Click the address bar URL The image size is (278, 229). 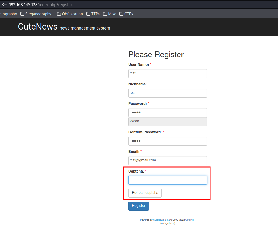pos(41,5)
